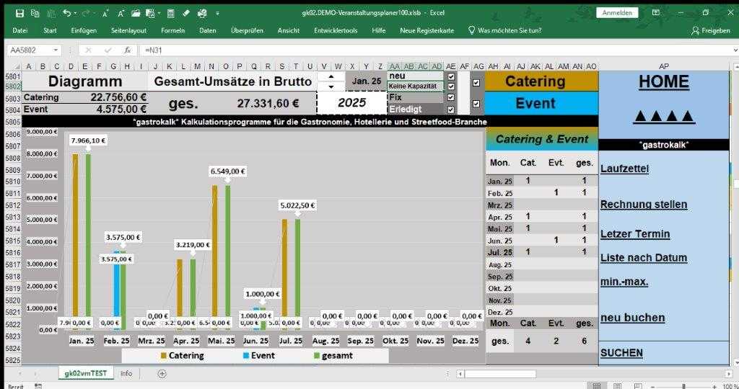Uncheck the 'Erledigt' status checkbox
Viewport: 739px width, 389px height.
(451, 109)
